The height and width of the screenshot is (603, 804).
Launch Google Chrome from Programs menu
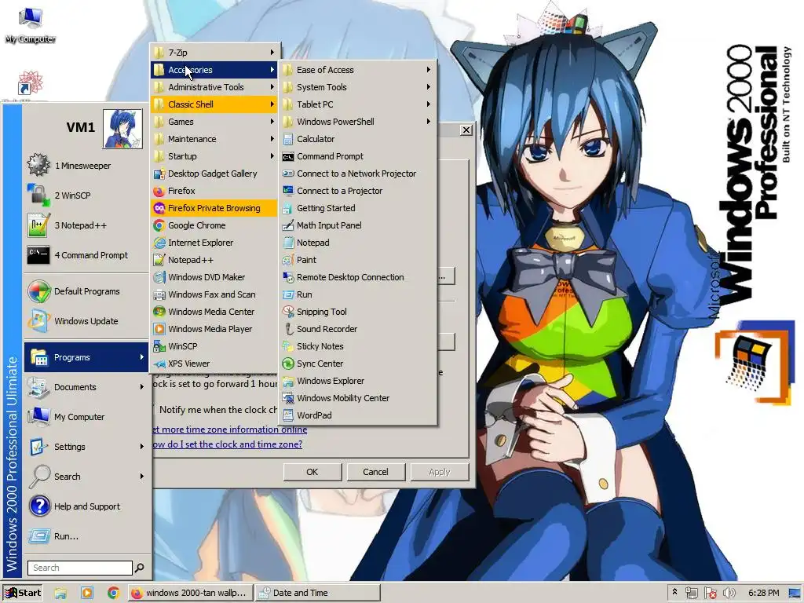[214, 225]
